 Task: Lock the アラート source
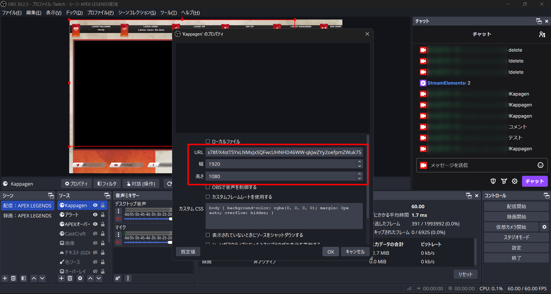103,215
